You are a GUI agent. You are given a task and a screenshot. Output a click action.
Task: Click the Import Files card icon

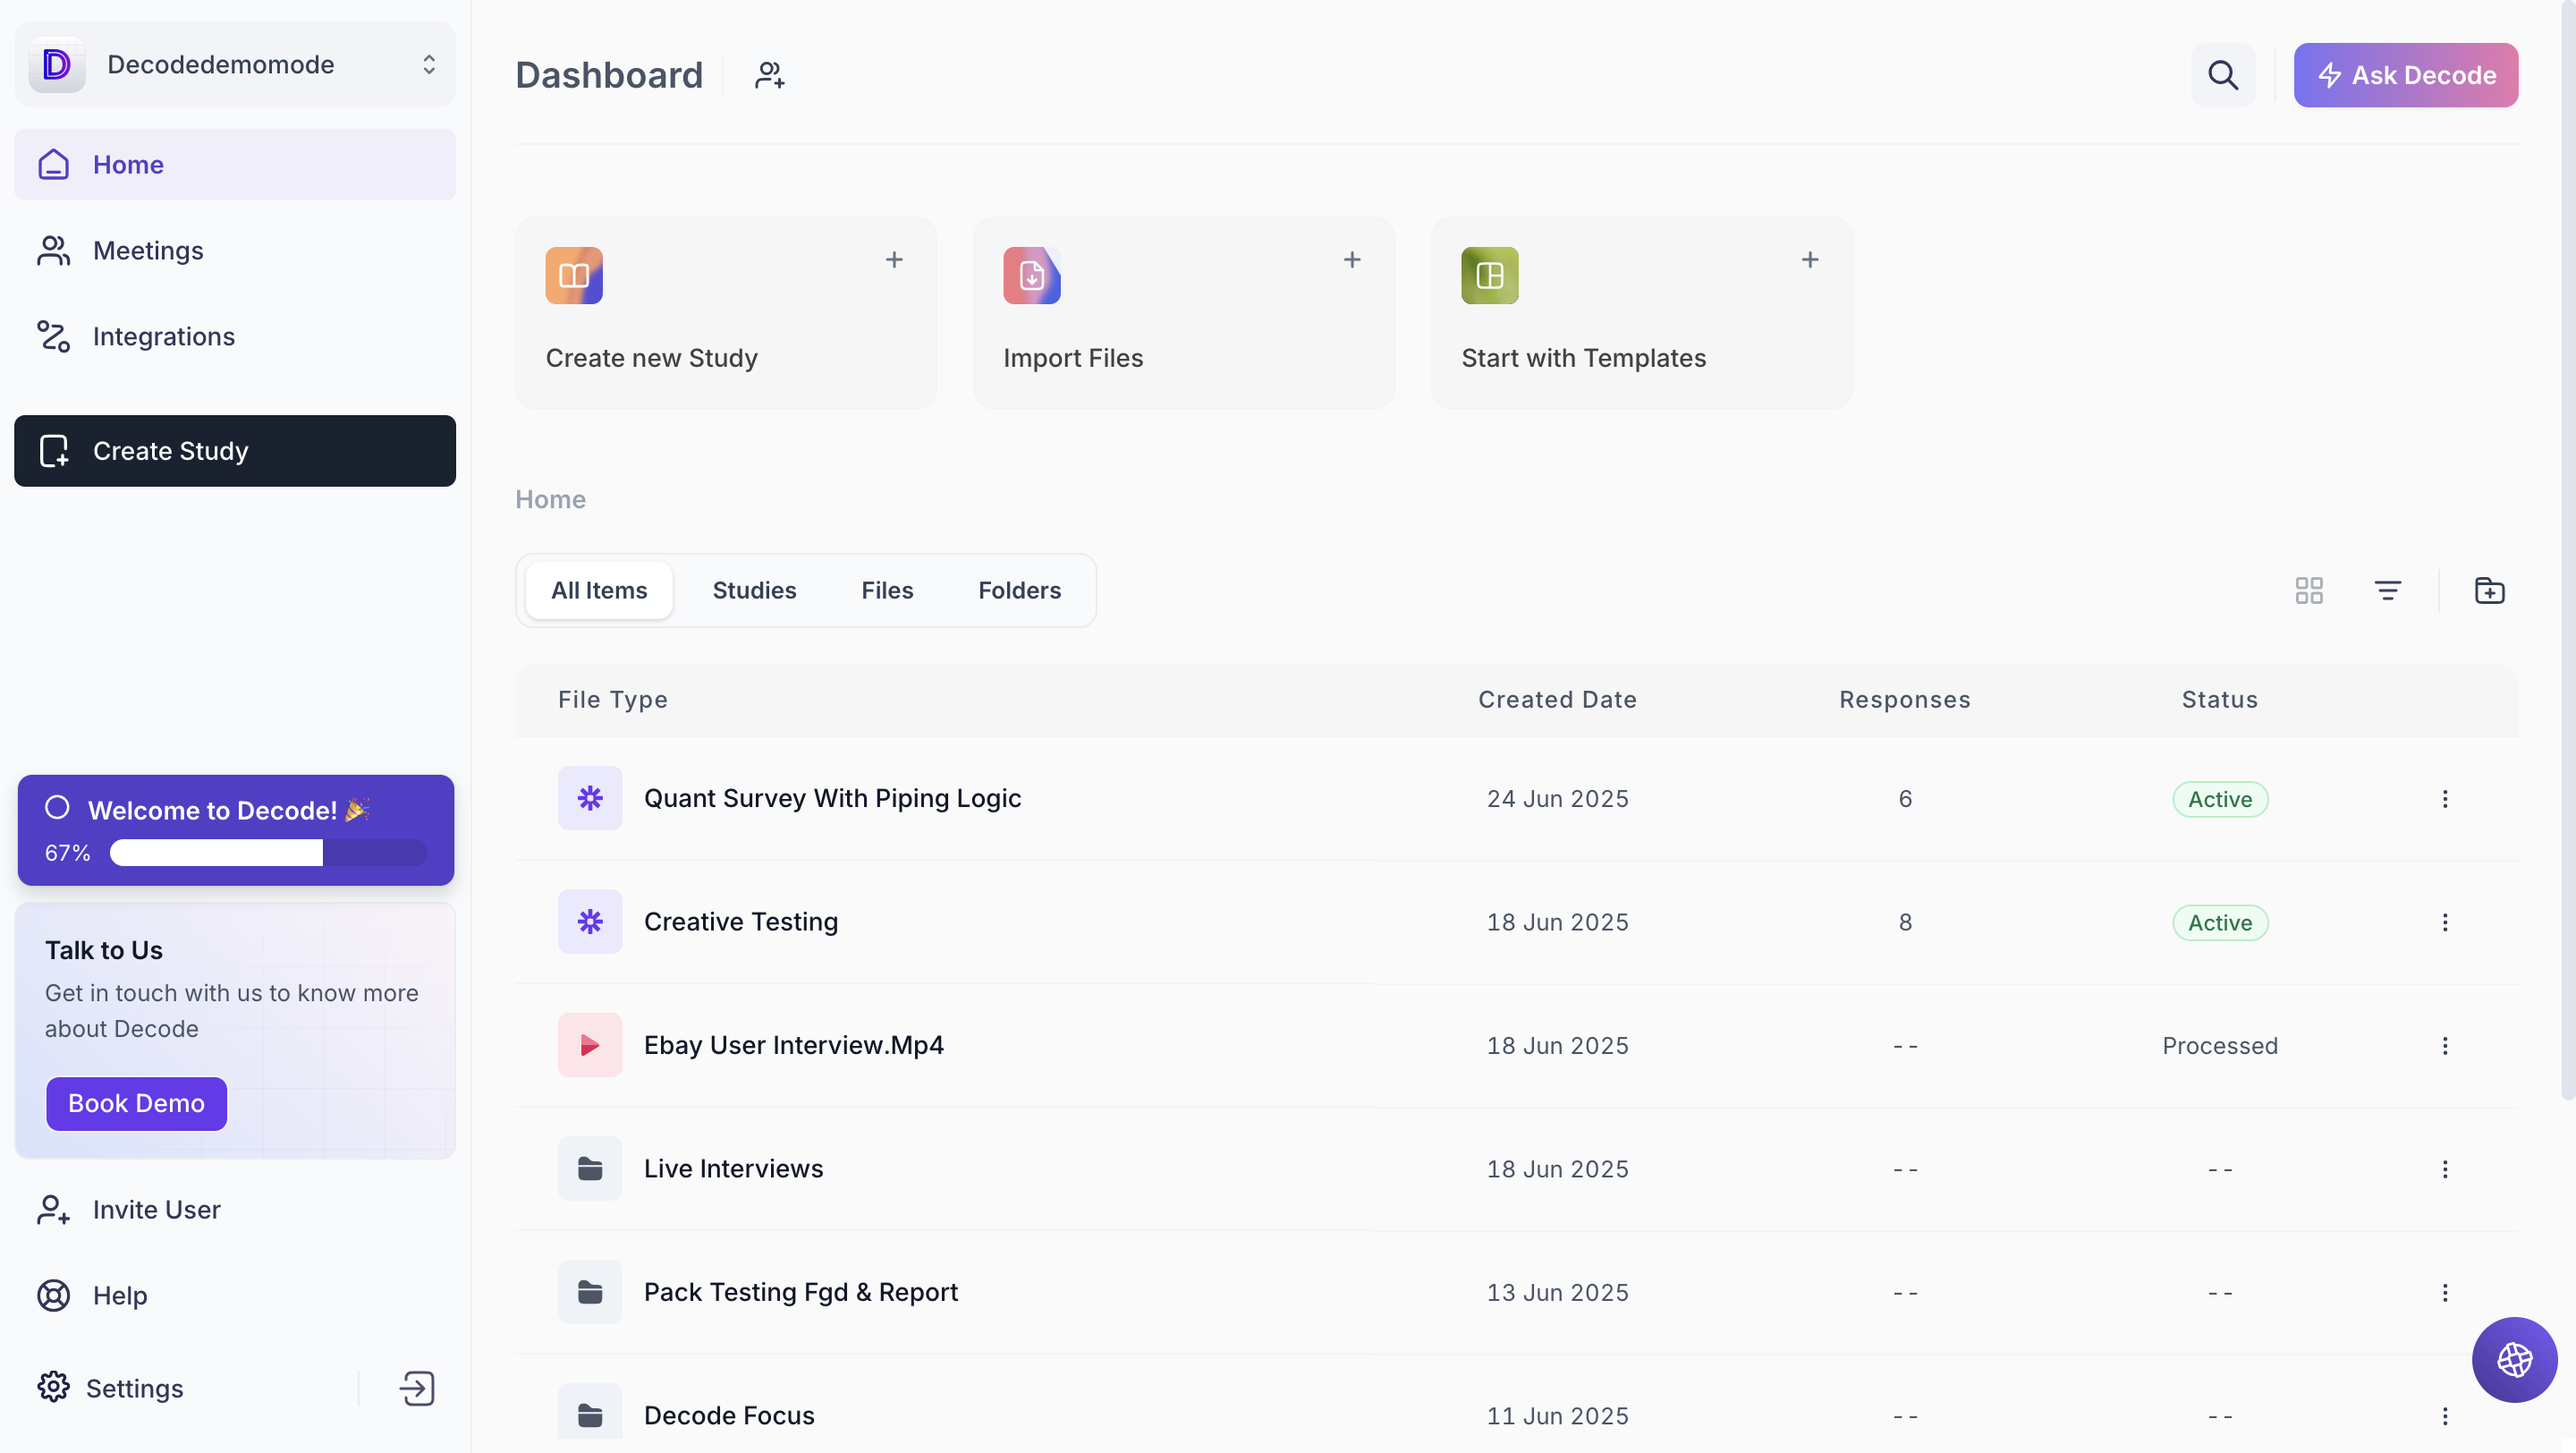point(1032,275)
